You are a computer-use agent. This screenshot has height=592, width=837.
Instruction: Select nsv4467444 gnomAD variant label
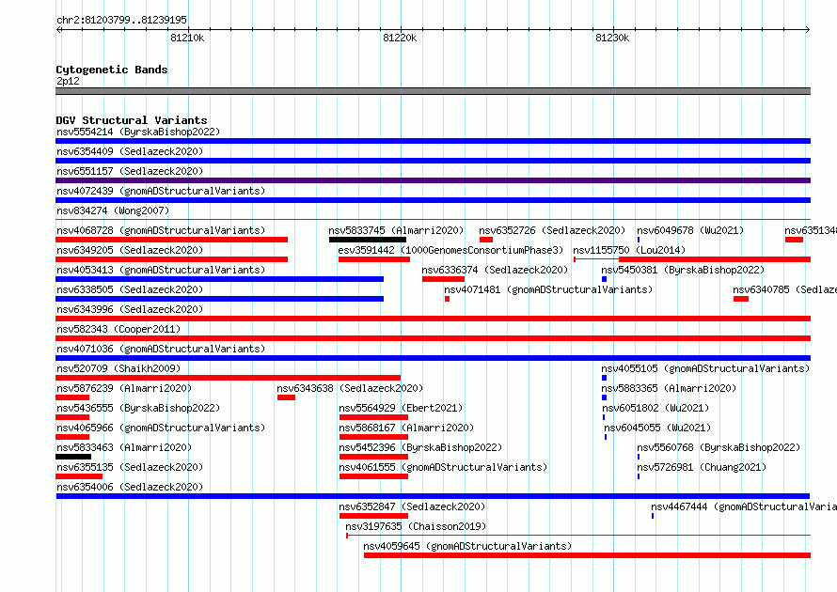(x=744, y=506)
